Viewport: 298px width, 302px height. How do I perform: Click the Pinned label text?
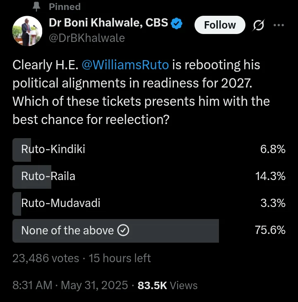pos(65,7)
